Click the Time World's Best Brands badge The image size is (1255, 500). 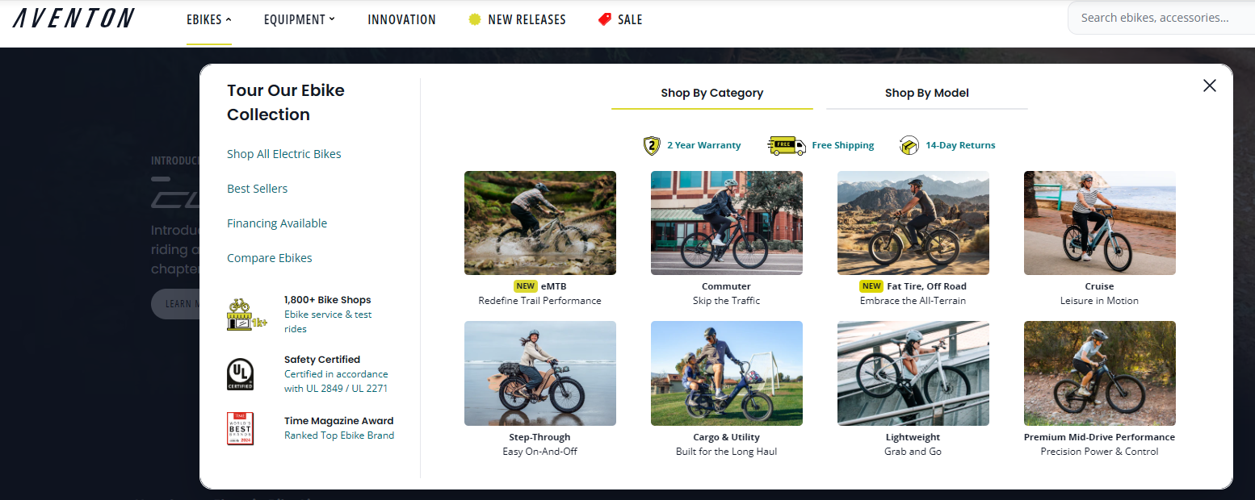tap(240, 428)
